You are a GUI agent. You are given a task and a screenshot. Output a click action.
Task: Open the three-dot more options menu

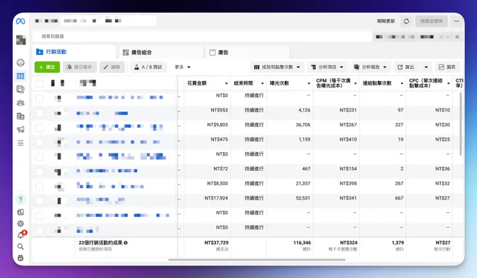point(456,21)
